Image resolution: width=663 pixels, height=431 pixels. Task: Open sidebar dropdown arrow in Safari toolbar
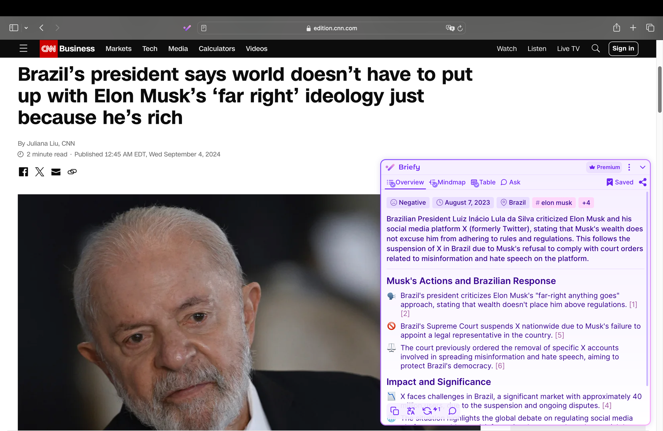click(x=26, y=28)
